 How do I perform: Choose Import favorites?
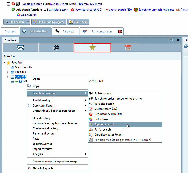coord(58,149)
